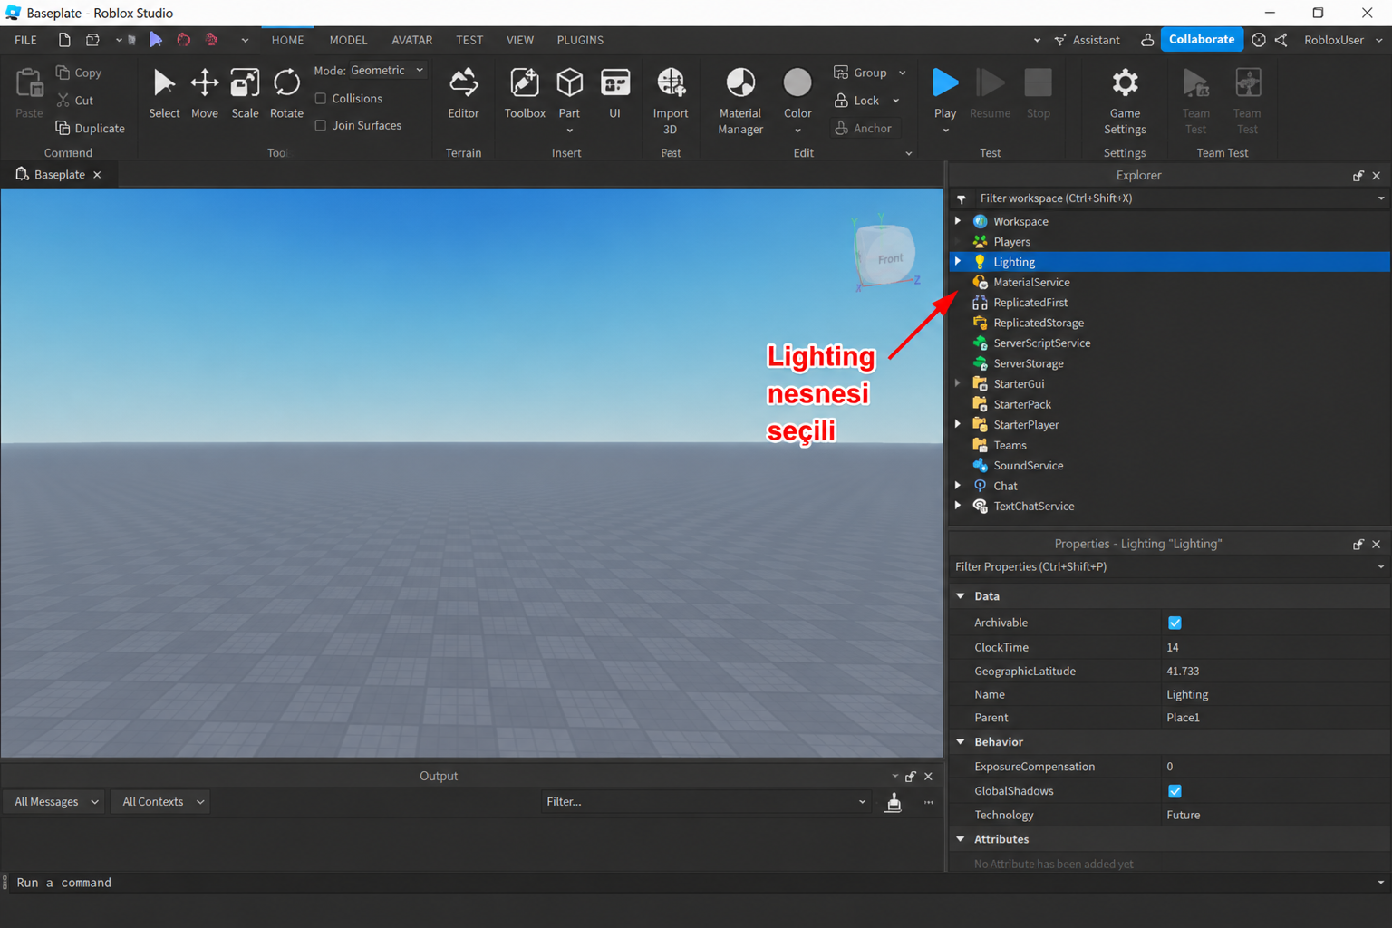Close the Baseplate document tab
This screenshot has width=1392, height=928.
[x=97, y=175]
